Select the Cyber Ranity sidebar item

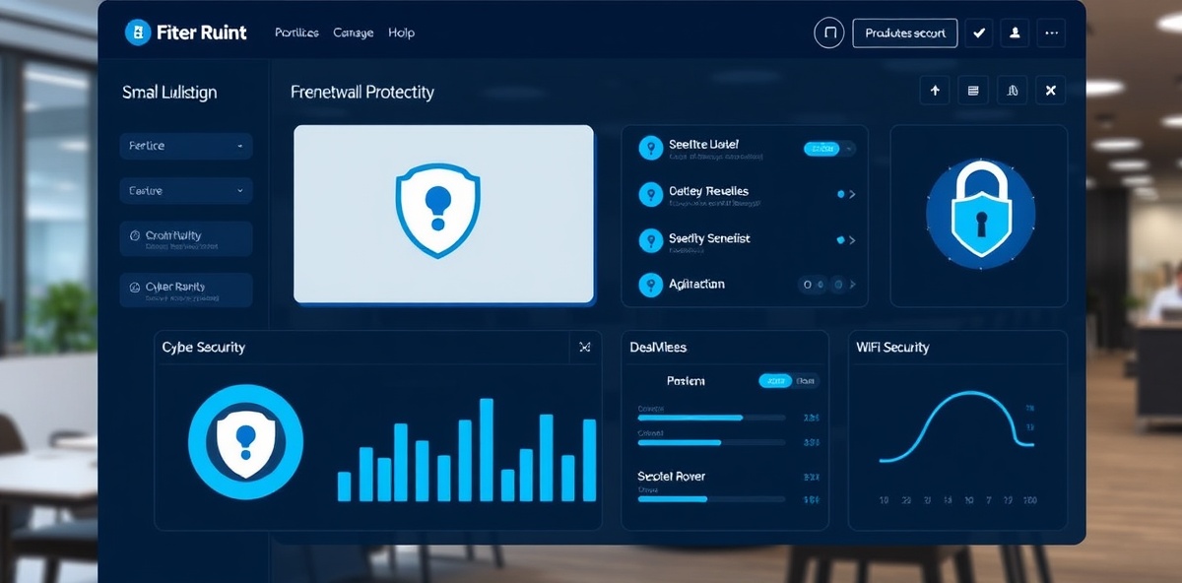tap(186, 291)
